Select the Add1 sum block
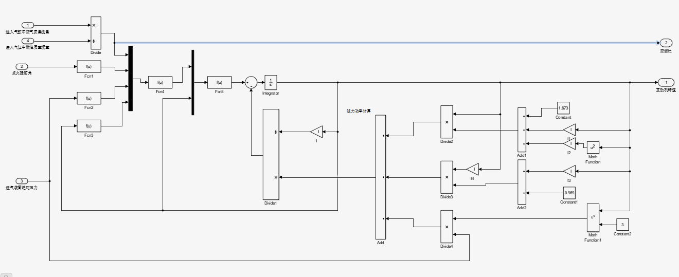The height and width of the screenshot is (277, 679). [x=522, y=130]
